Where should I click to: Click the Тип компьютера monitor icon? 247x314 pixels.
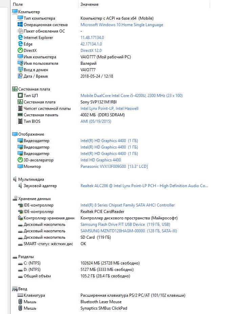click(x=20, y=18)
